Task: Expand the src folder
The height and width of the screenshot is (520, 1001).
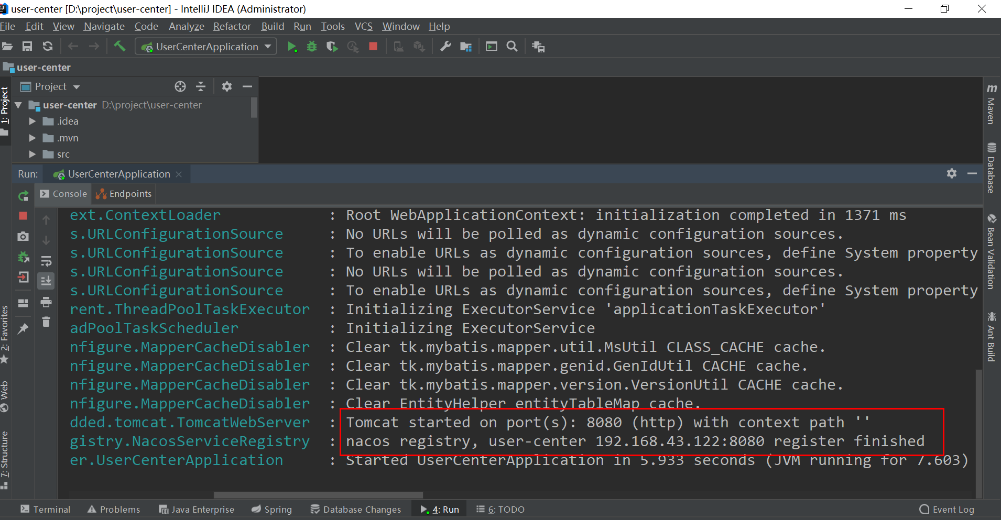Action: click(32, 154)
